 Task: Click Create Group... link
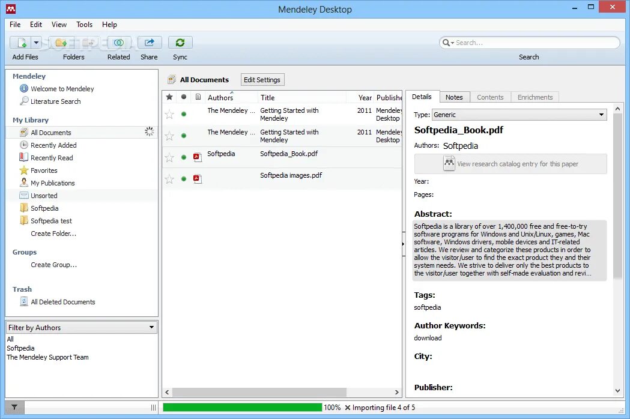(54, 265)
